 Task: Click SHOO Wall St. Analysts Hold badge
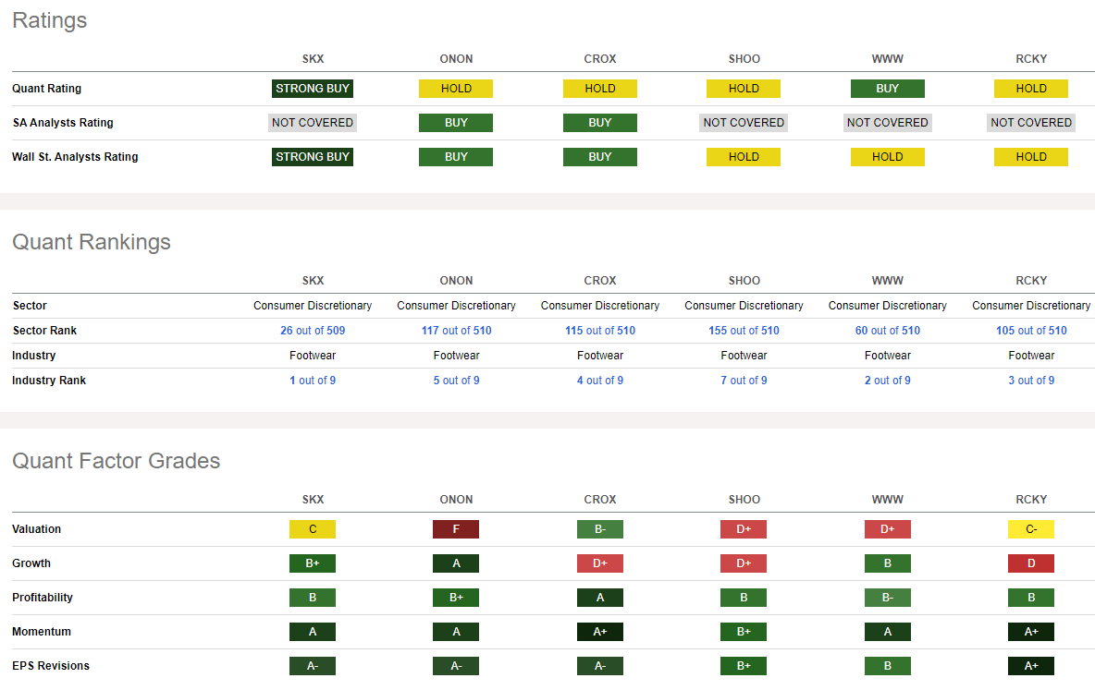[x=744, y=157]
